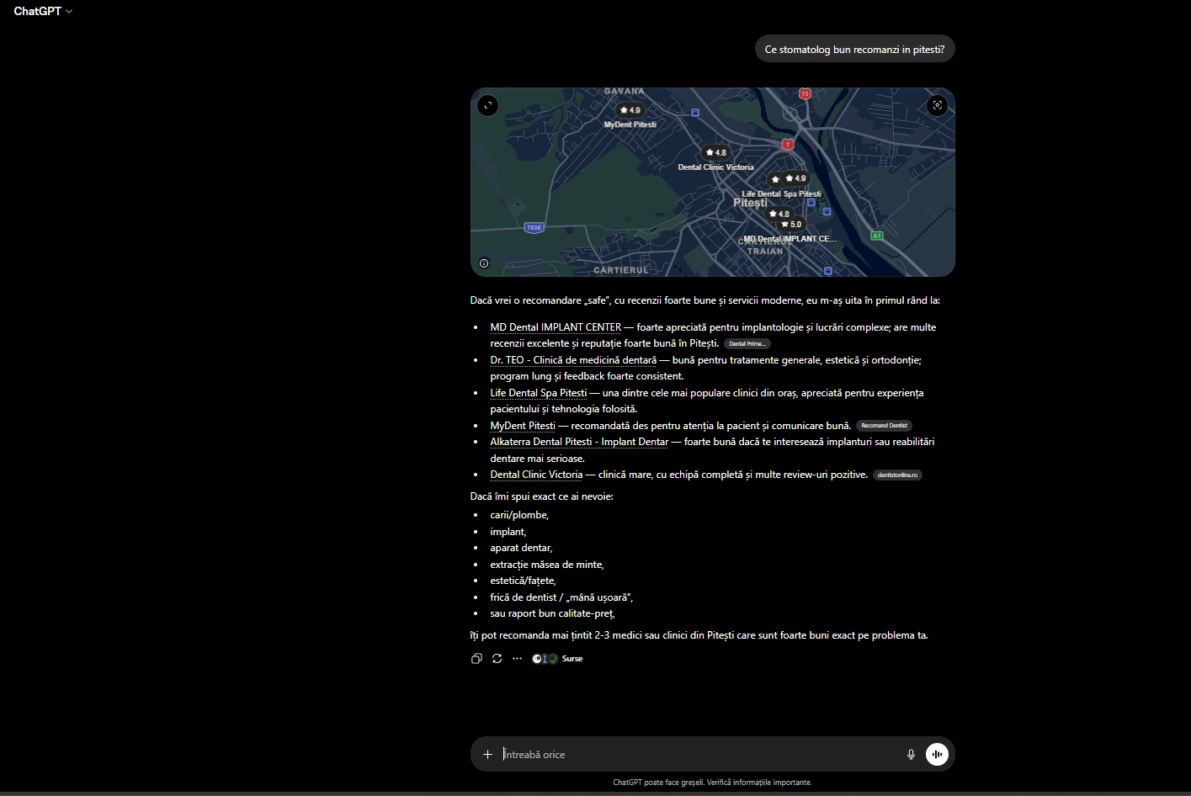Open Life Dental Spa Pitesti link
Screen dimensions: 1191x796
coord(539,393)
